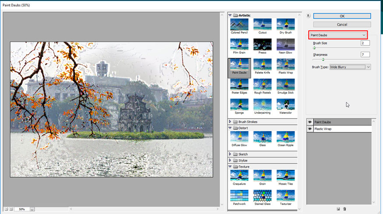Select the Stained Glass texture filter
The width and height of the screenshot is (383, 214).
click(x=262, y=196)
